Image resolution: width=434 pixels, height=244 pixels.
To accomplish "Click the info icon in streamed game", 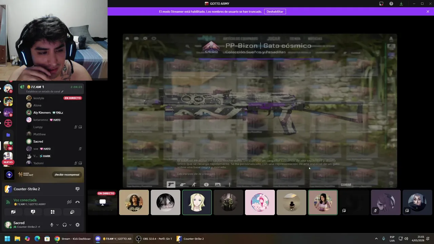I will (x=206, y=185).
